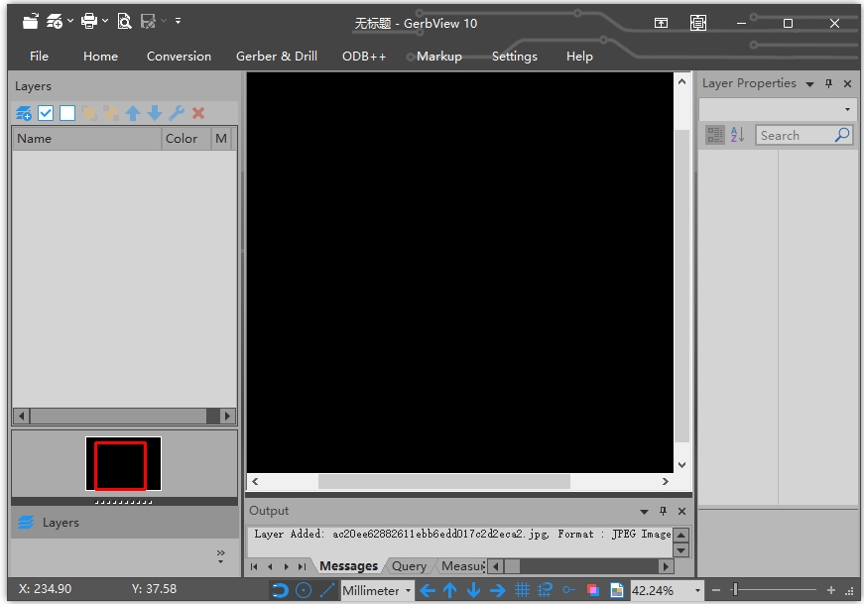Open the Millimeter units dropdown
The height and width of the screenshot is (604, 864).
pyautogui.click(x=378, y=590)
